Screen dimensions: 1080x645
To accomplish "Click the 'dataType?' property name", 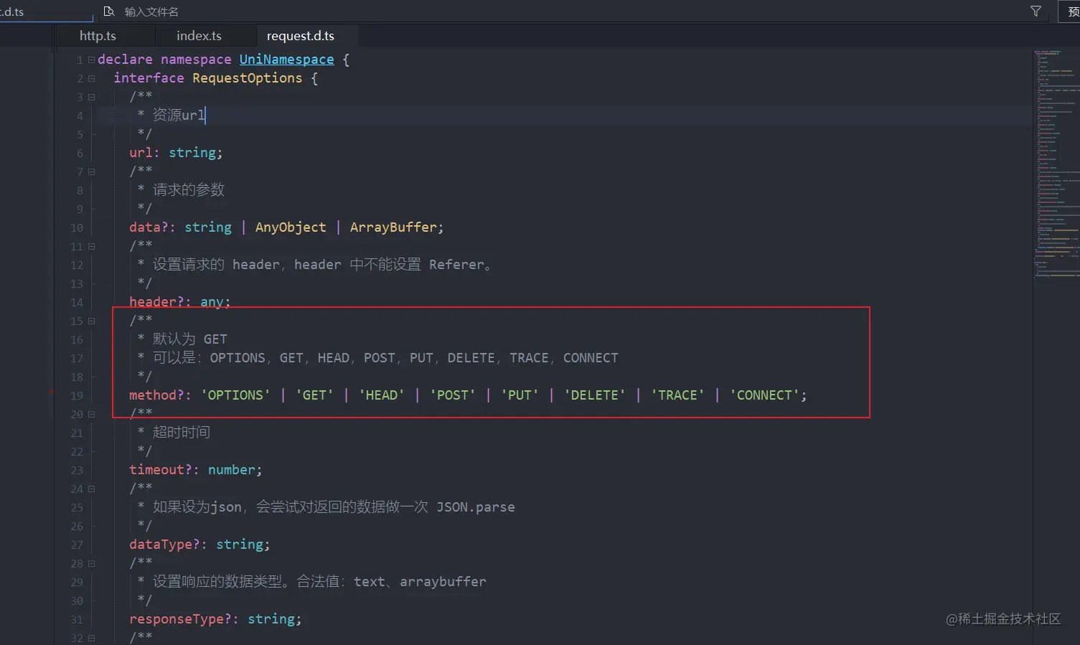I will click(164, 545).
